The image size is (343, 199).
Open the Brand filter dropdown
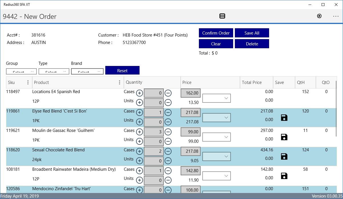[x=87, y=71]
